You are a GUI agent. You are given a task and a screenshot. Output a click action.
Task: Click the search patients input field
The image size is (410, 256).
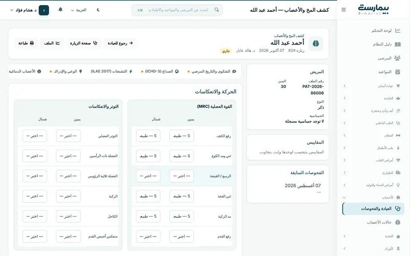[177, 10]
